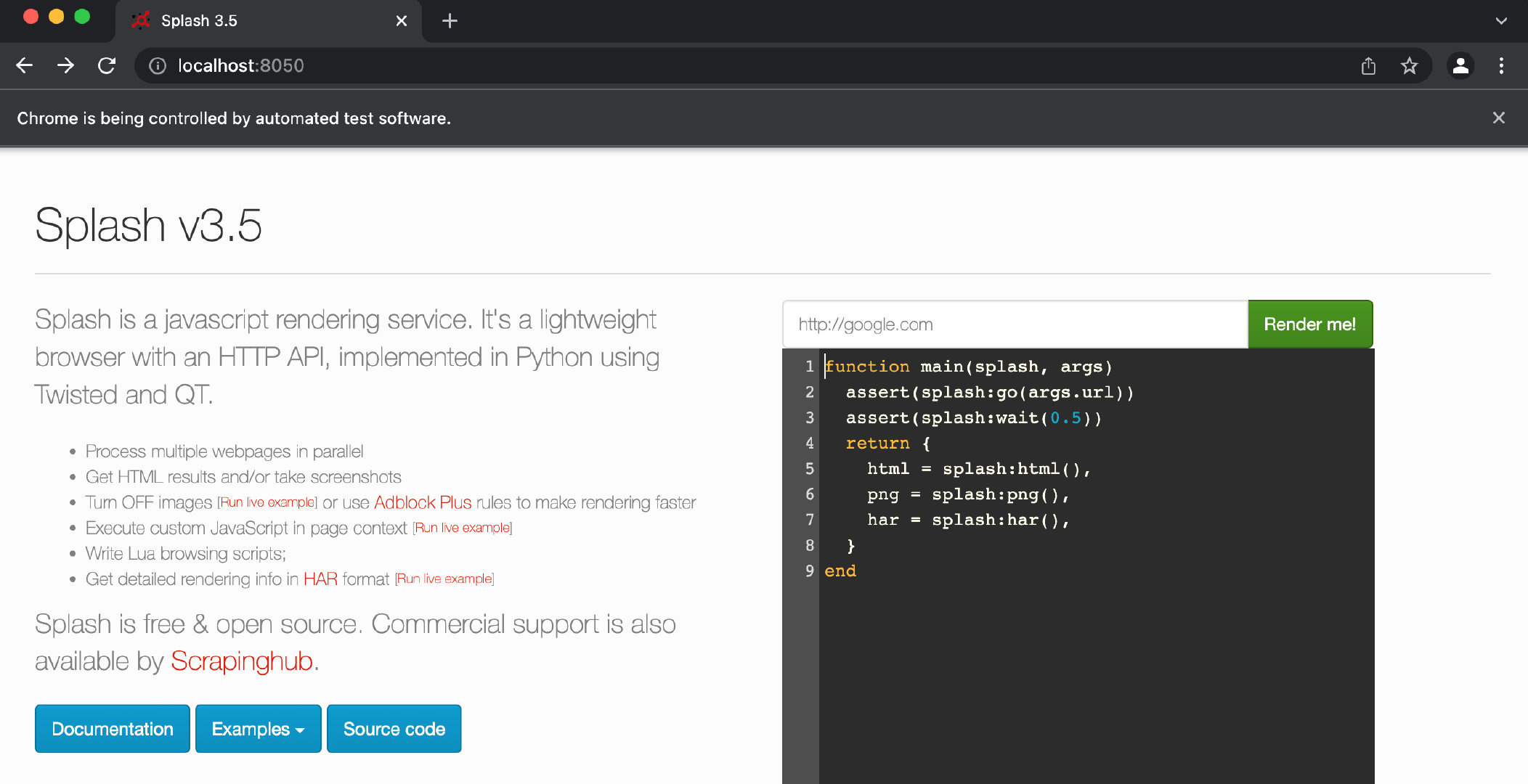The image size is (1528, 784).
Task: Click the http://google.com URL input field
Action: pyautogui.click(x=1015, y=324)
